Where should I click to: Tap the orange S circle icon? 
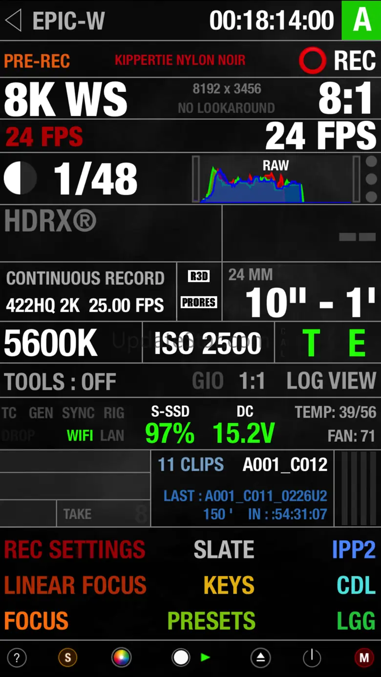[x=68, y=658]
